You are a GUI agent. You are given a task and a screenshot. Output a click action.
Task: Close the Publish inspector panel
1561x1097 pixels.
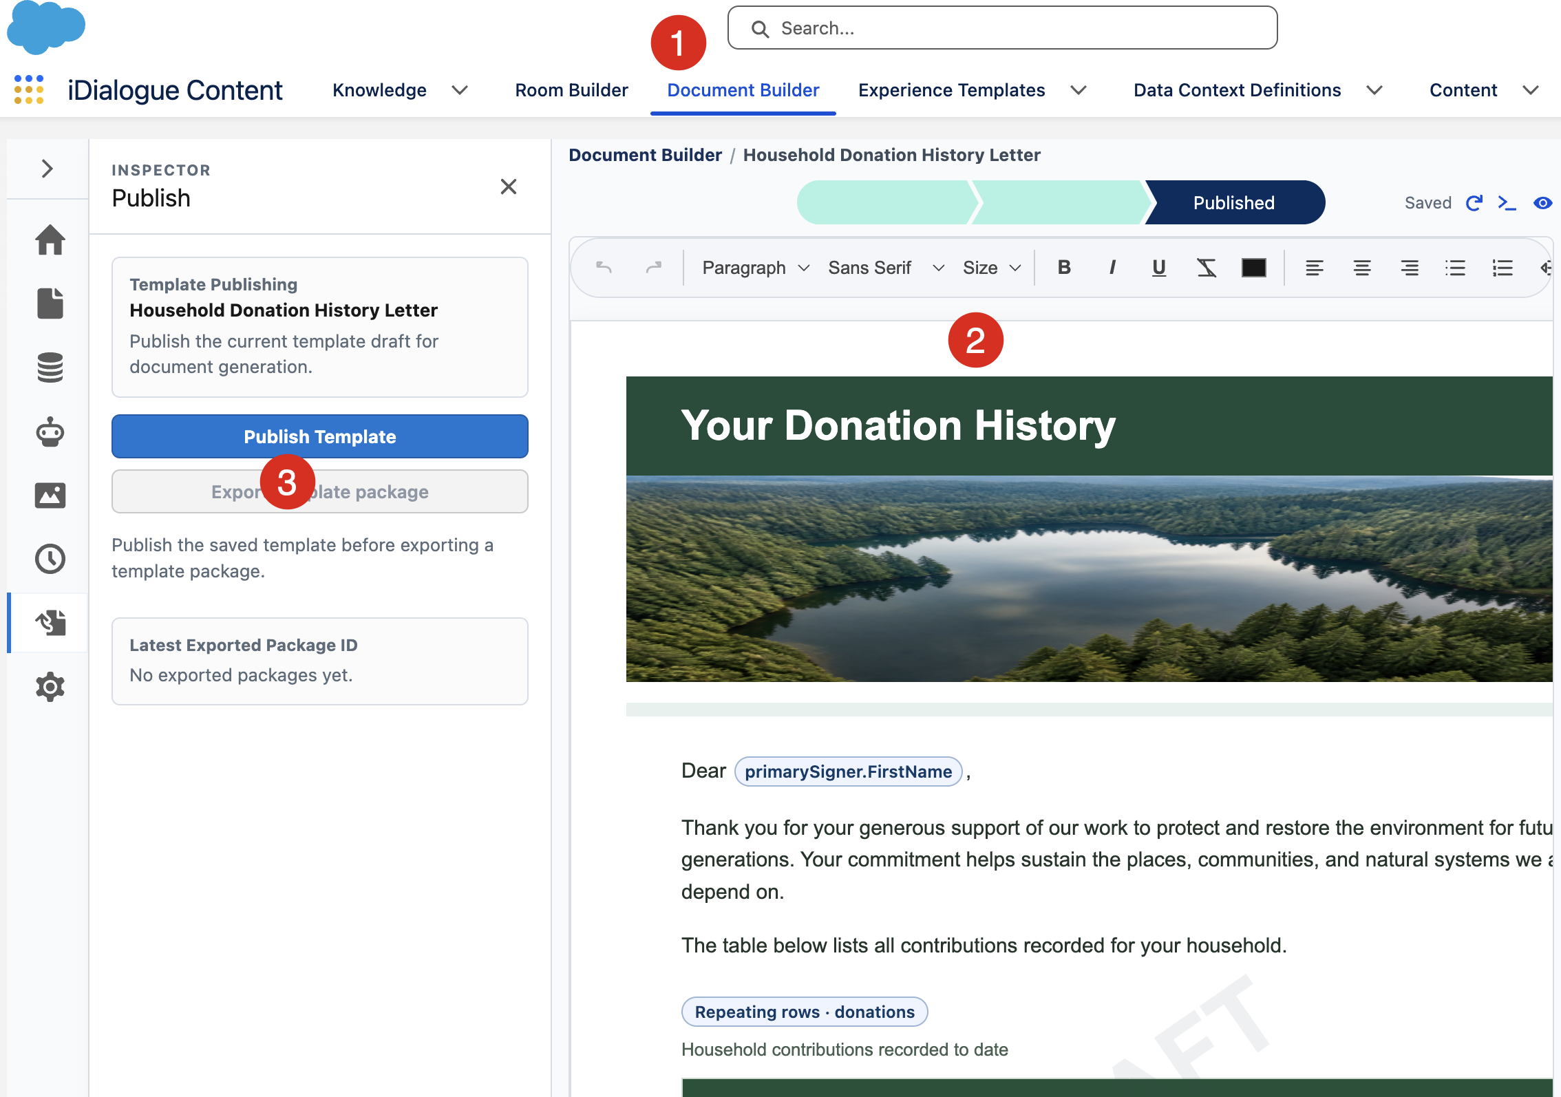(509, 187)
